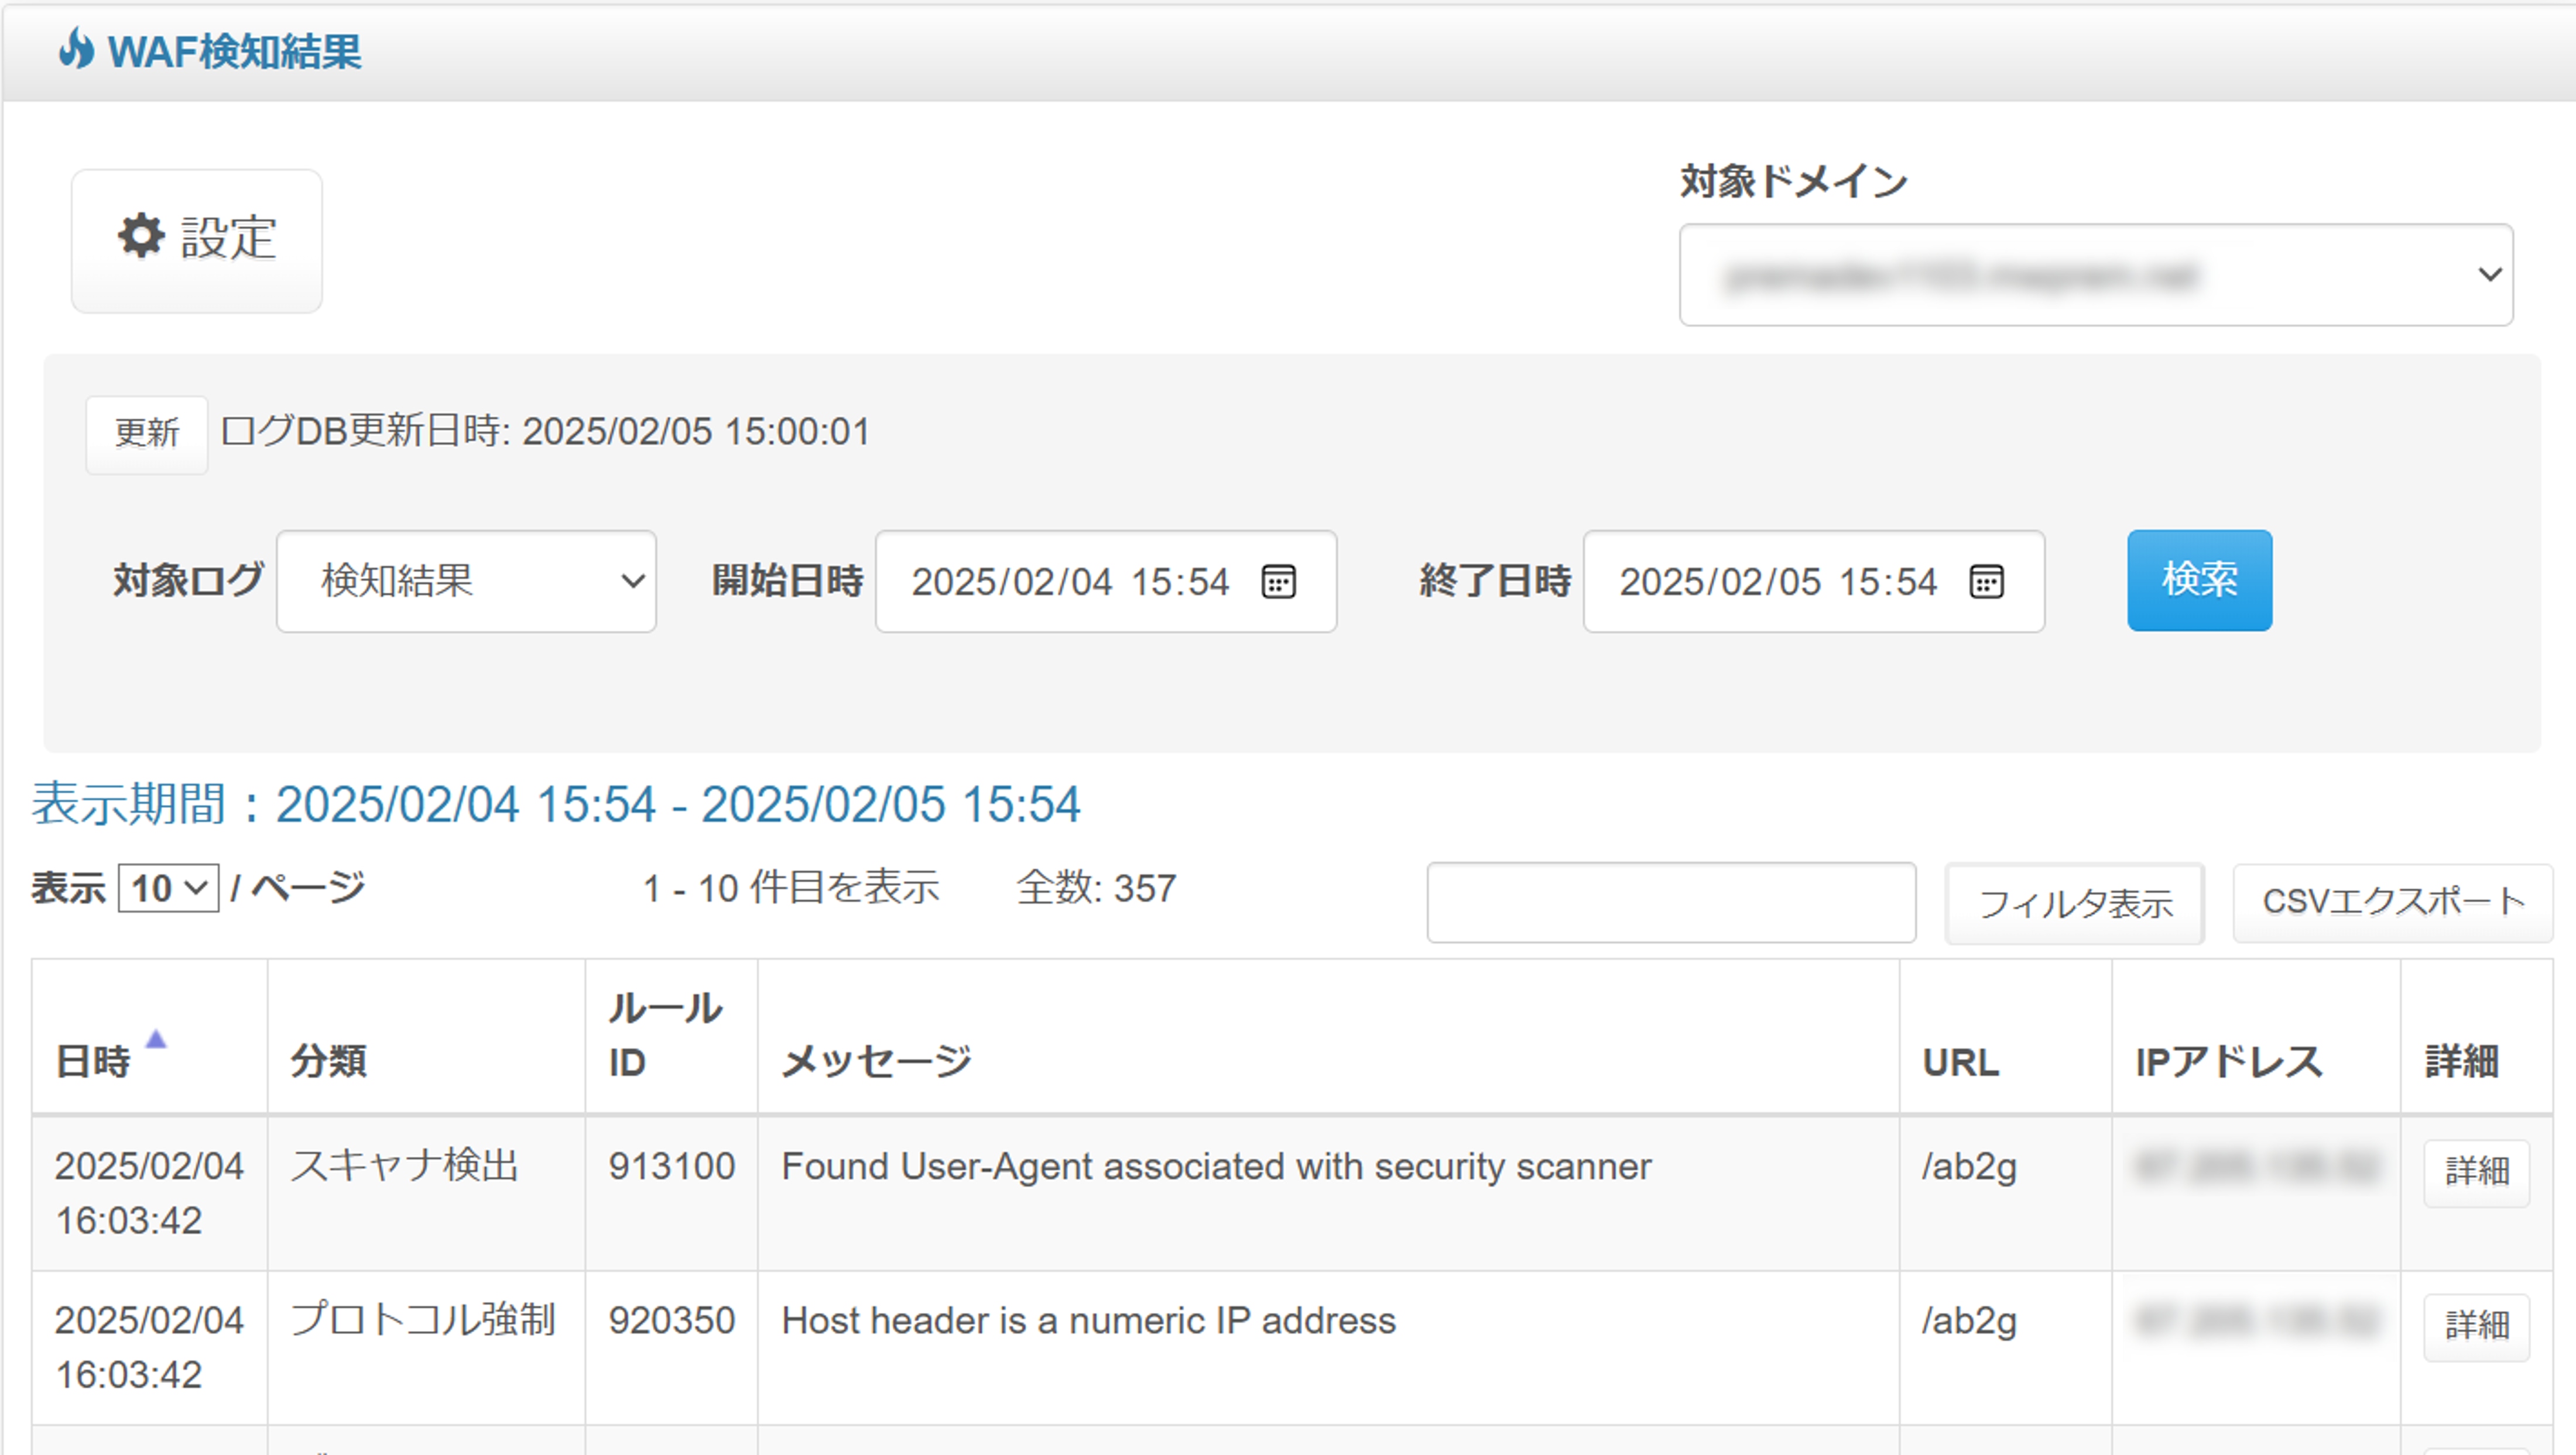This screenshot has width=2576, height=1455.
Task: Click the 更新 refresh button
Action: [147, 434]
